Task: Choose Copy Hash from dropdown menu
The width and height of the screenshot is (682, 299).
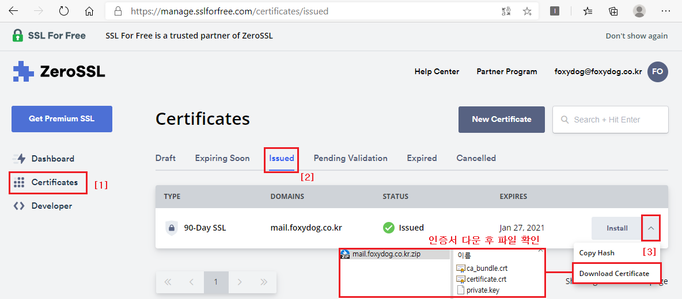Action: (x=597, y=253)
